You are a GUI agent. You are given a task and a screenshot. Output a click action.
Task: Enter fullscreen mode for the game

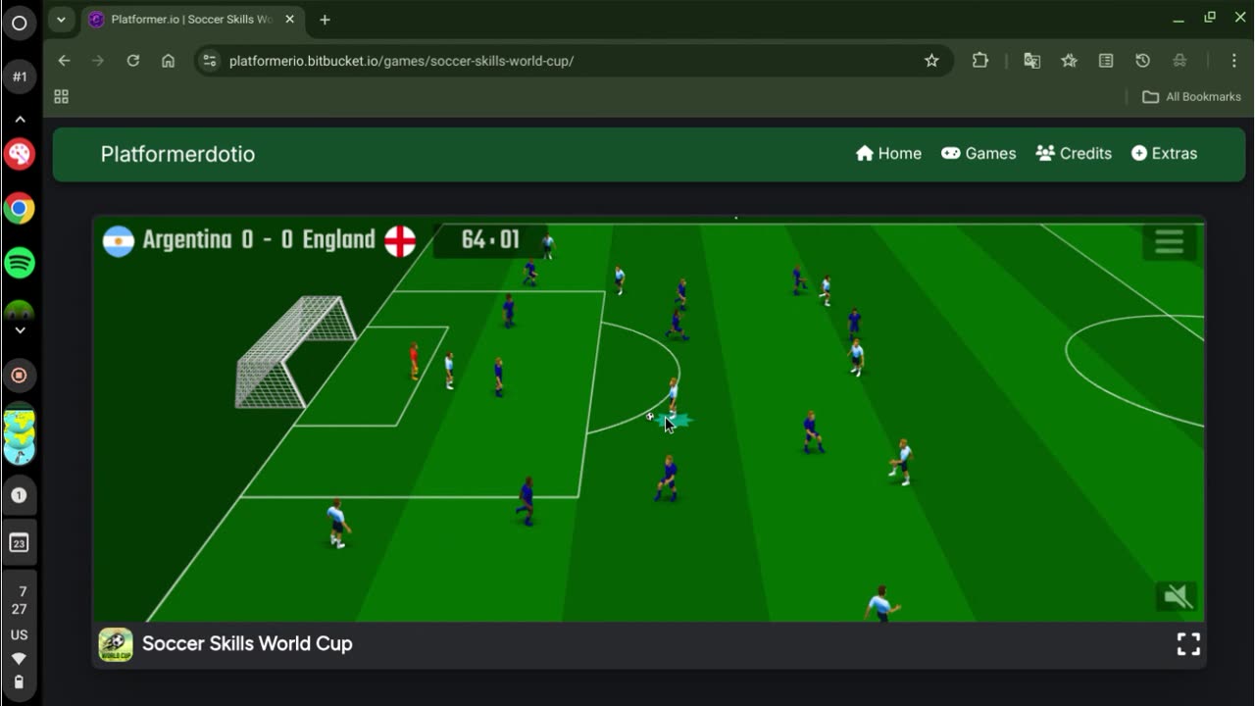point(1188,644)
